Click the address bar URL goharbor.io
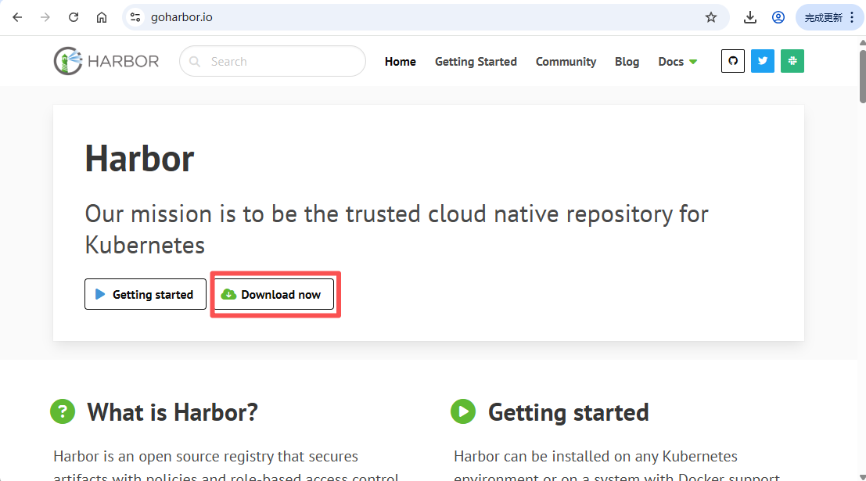 [181, 17]
